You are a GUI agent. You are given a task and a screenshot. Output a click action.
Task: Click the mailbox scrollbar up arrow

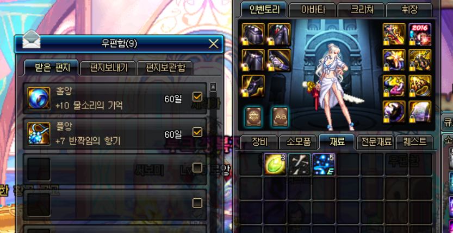213,87
